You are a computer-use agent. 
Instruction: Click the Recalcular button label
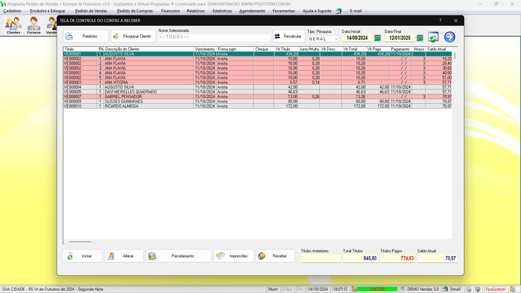pyautogui.click(x=293, y=36)
